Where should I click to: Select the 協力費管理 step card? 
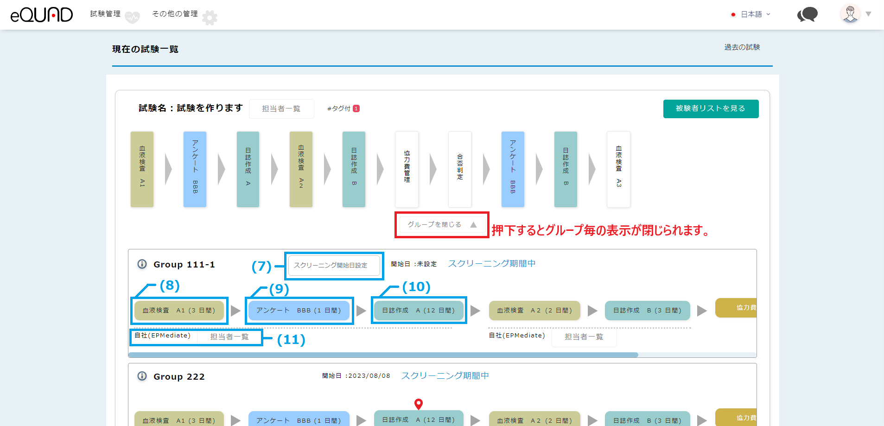(407, 169)
